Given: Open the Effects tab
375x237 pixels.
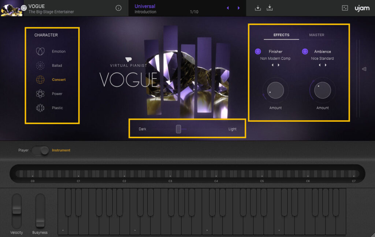Looking at the screenshot, I should click(281, 35).
